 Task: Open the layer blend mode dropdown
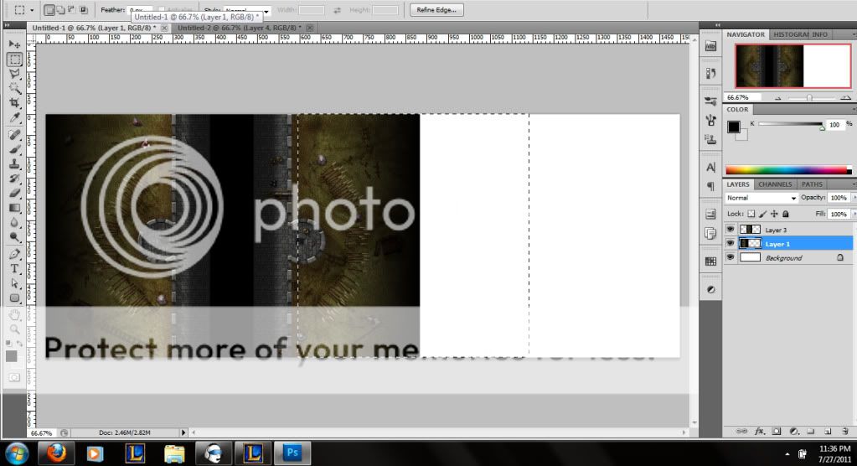pos(761,198)
